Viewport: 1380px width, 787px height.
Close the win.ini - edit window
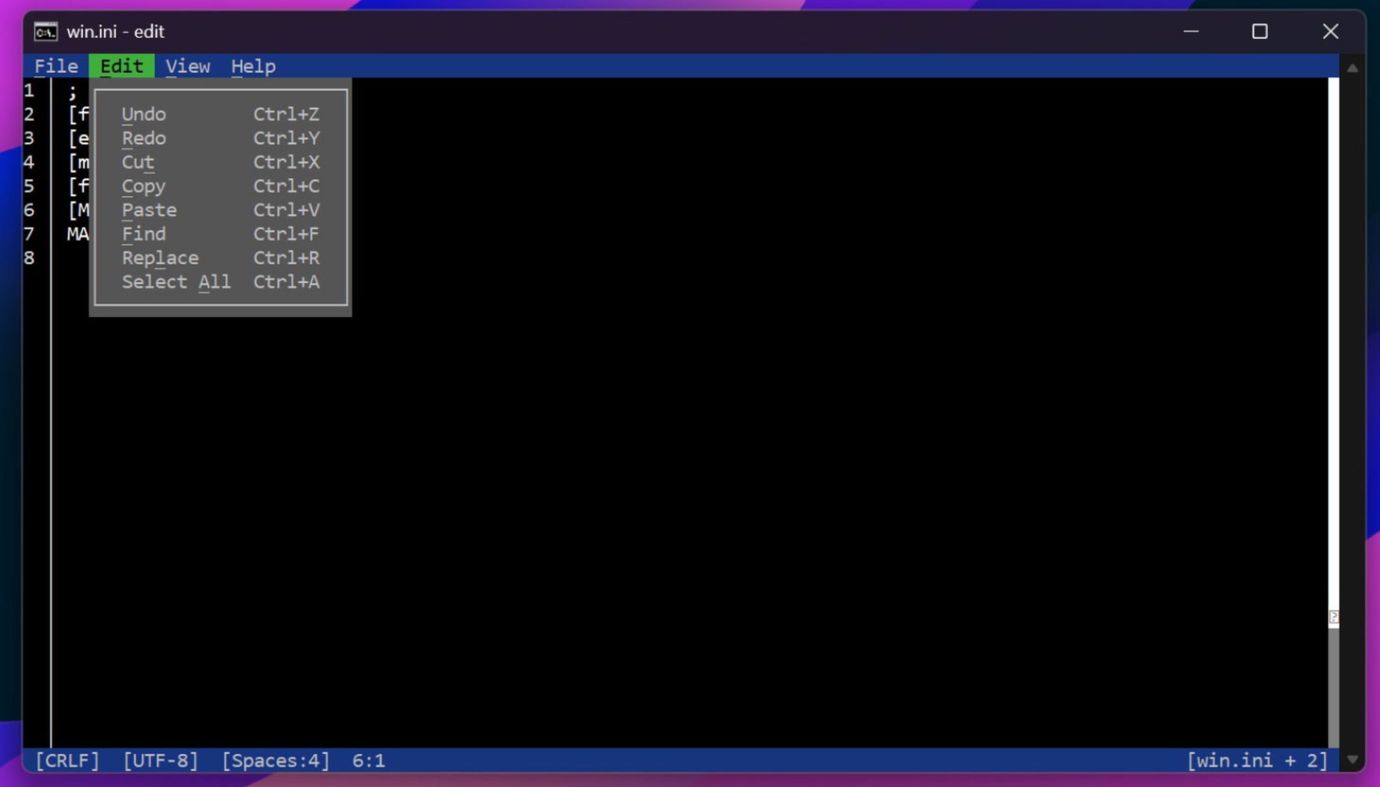click(1330, 31)
